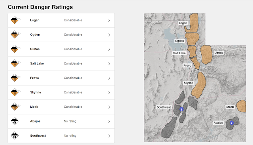Click the Salt Lake danger rating icon

click(x=15, y=63)
